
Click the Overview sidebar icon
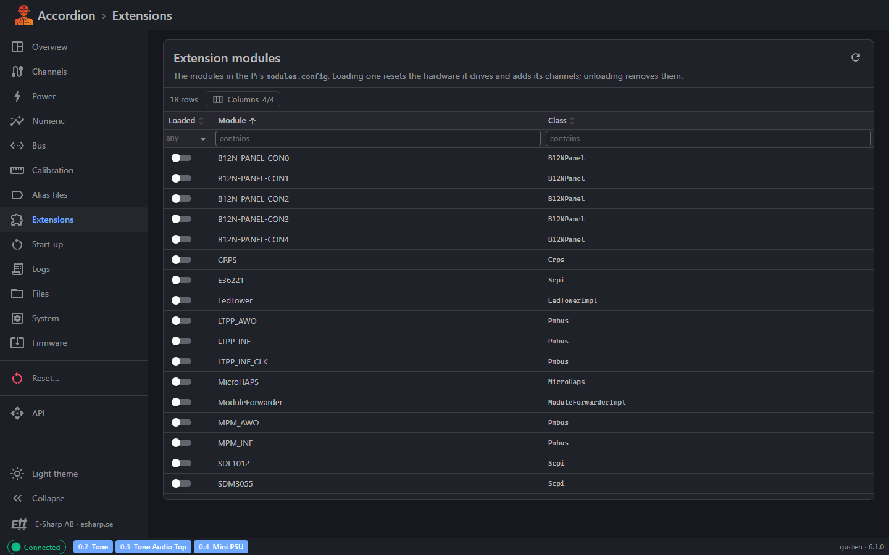click(x=17, y=47)
